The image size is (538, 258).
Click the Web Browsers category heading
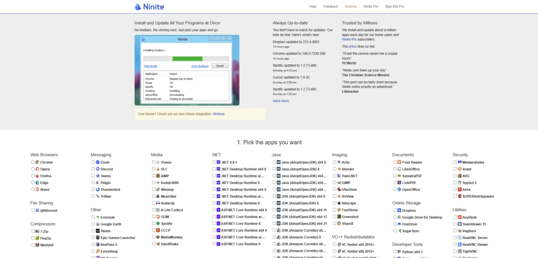pos(44,155)
